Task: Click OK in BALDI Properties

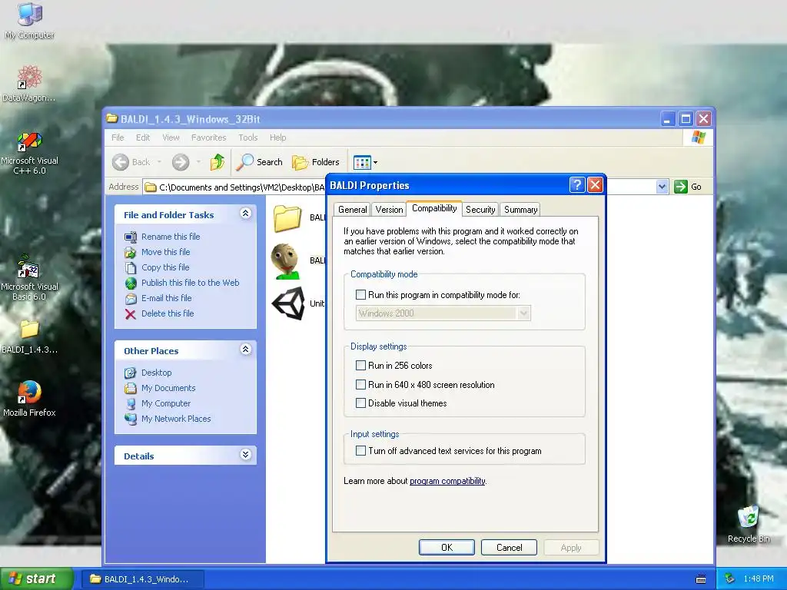Action: click(x=447, y=547)
